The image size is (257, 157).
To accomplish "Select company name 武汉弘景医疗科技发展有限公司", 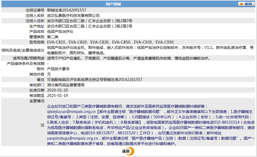I will [73, 16].
